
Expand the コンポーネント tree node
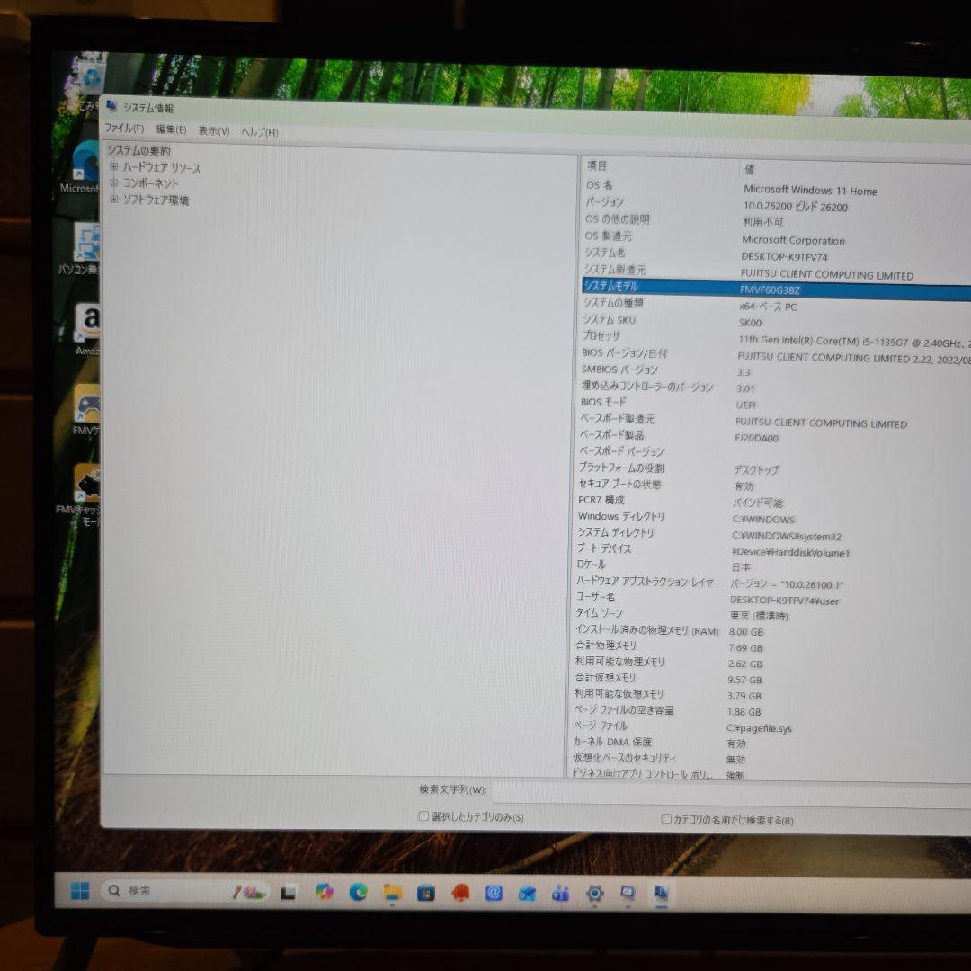(114, 183)
